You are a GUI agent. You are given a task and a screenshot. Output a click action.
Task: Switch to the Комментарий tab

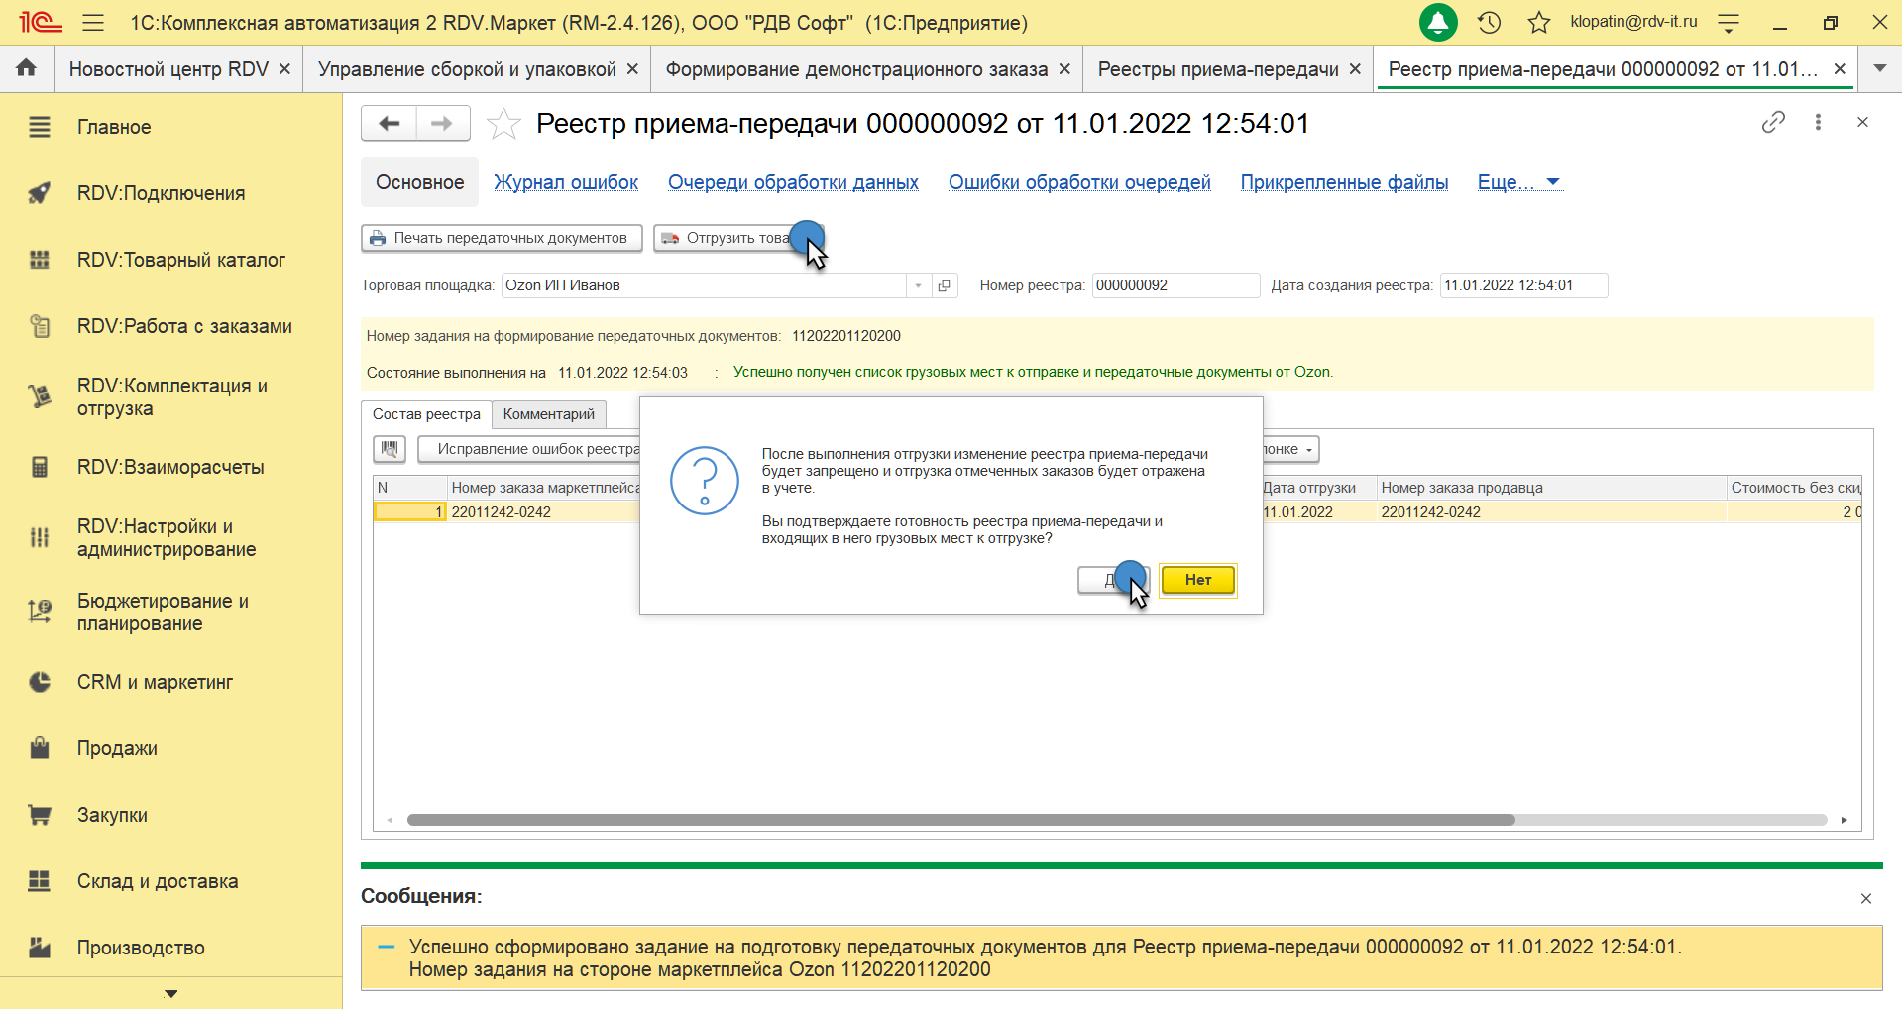(x=548, y=414)
